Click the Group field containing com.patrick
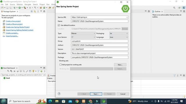Screen dimensions: 186x104 tap(99, 41)
